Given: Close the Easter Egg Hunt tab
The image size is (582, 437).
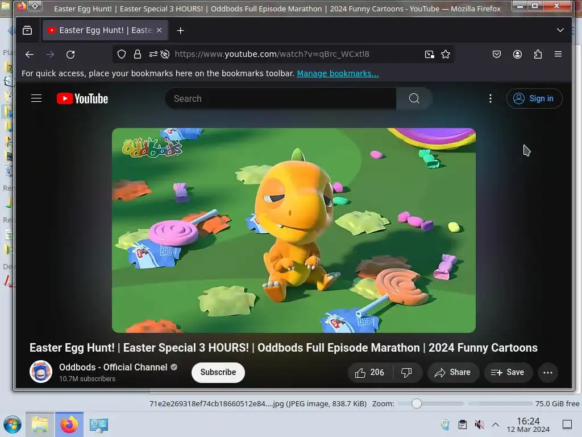Looking at the screenshot, I should [x=159, y=31].
